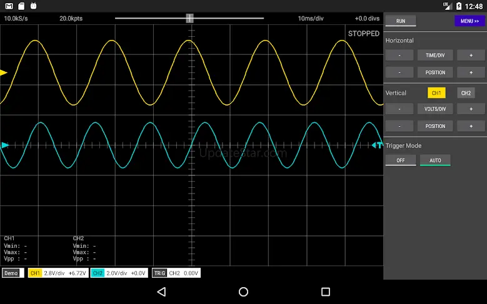Tap the Android back navigation button

[161, 292]
